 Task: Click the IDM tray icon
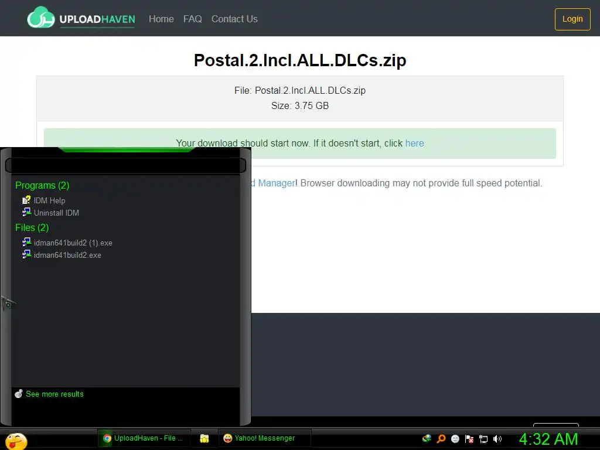pyautogui.click(x=427, y=438)
